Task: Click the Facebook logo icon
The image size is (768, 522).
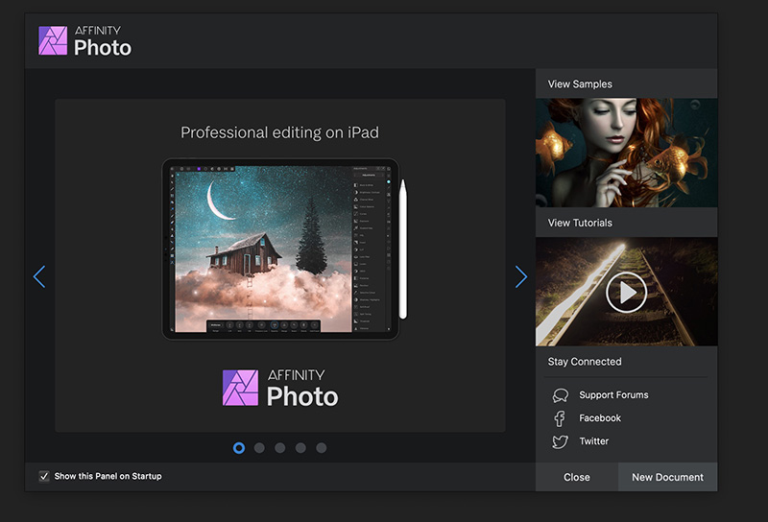Action: coord(560,418)
